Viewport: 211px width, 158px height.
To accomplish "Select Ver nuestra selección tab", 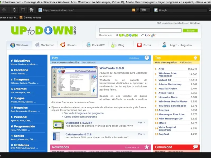I will click(x=65, y=62).
